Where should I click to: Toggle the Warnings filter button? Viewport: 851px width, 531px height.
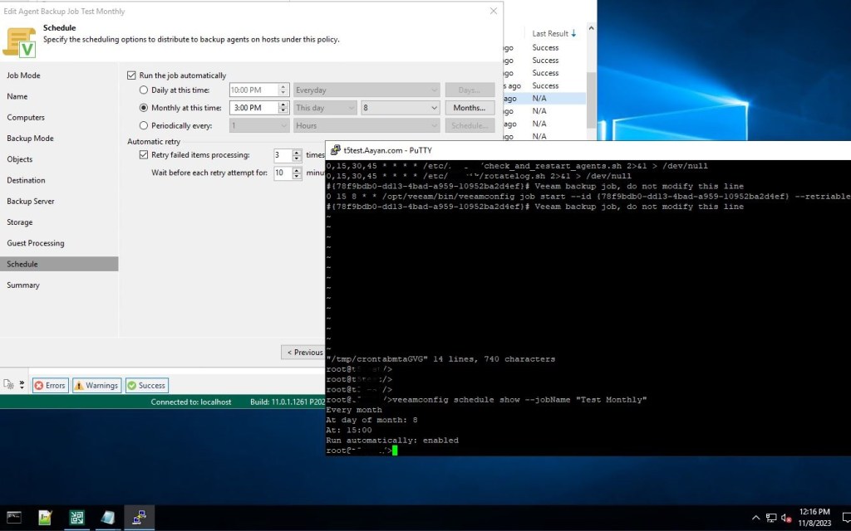tap(96, 385)
